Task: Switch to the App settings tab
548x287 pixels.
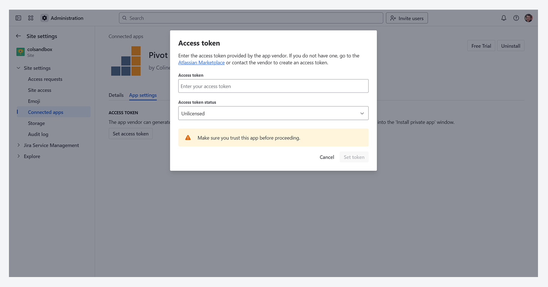Action: 143,95
